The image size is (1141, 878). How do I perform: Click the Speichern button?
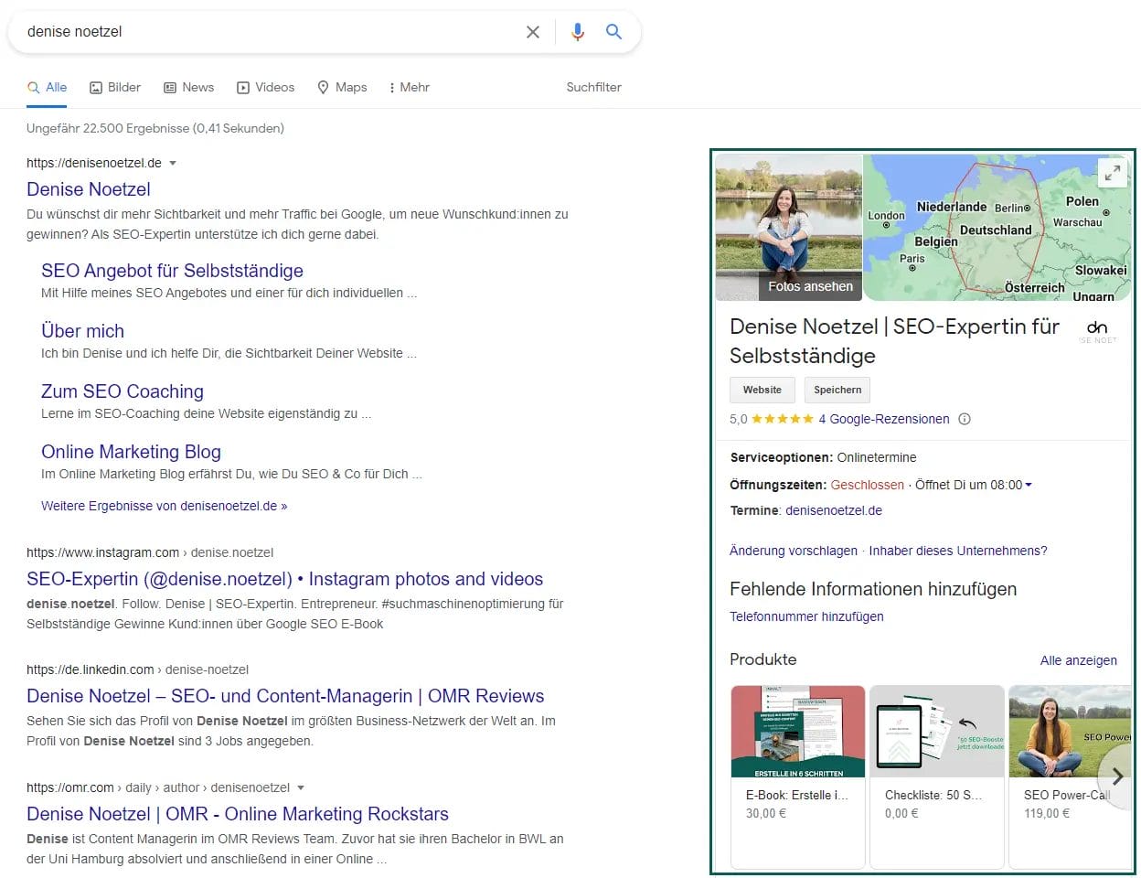pos(837,390)
